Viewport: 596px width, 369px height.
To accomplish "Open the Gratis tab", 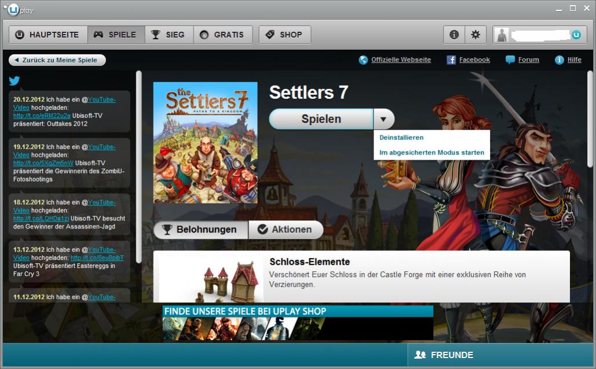I will (223, 35).
